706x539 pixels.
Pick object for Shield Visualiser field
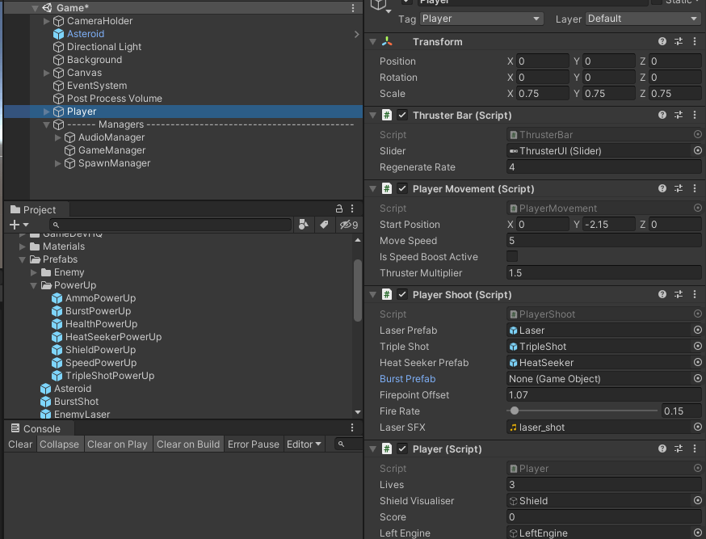[x=697, y=500]
